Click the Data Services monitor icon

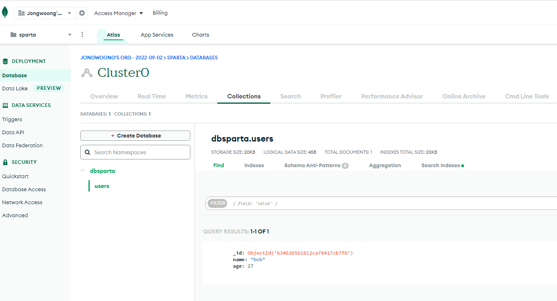(x=5, y=105)
